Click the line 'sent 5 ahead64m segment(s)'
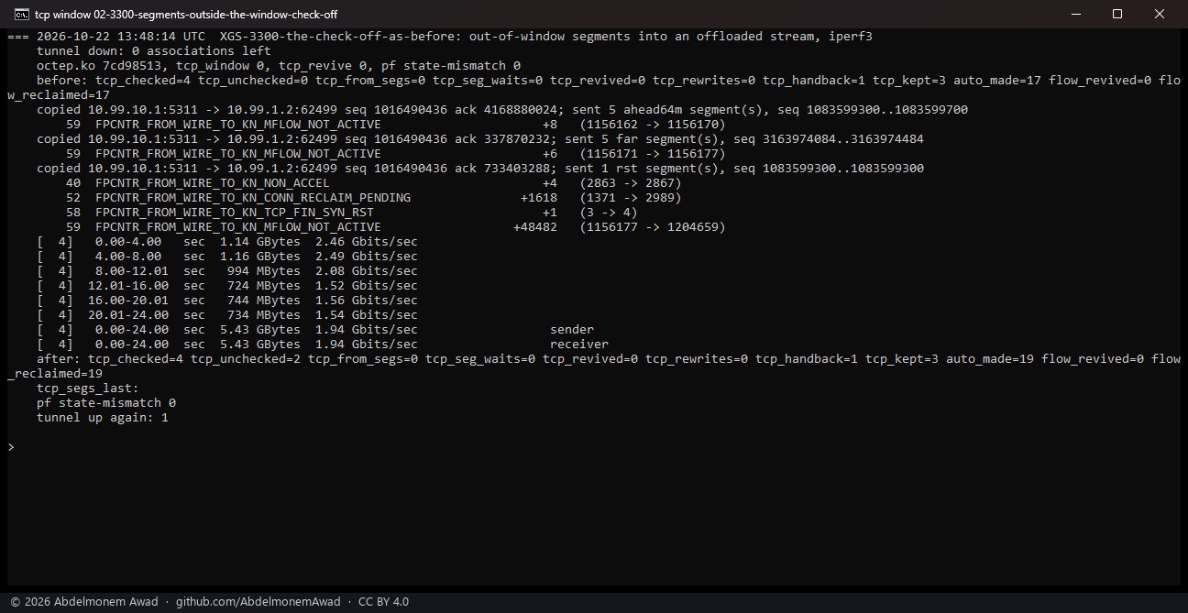 click(502, 110)
